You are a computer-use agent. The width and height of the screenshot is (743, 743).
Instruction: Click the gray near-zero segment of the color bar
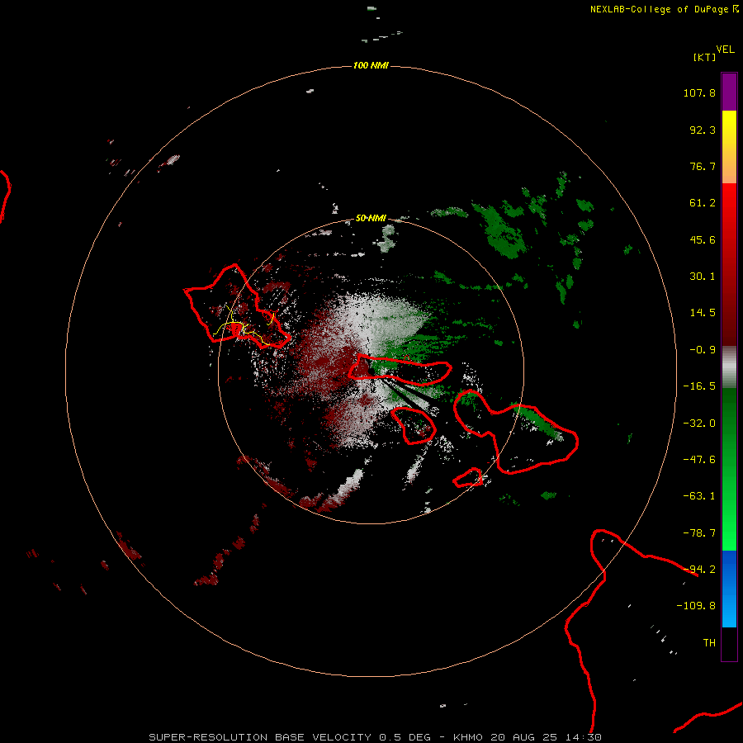(729, 367)
